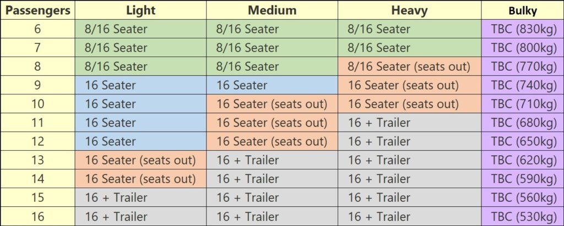
Task: Select Heavy cell '8/16 Seater (seats out)'
Action: point(409,66)
